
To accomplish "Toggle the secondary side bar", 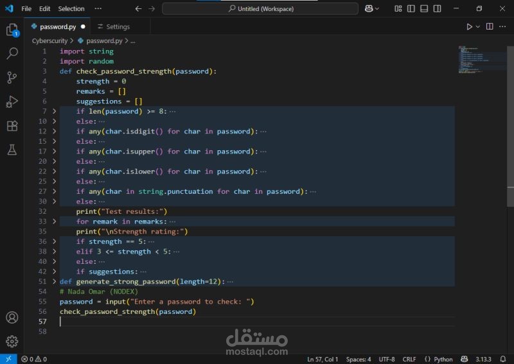I will (x=438, y=9).
